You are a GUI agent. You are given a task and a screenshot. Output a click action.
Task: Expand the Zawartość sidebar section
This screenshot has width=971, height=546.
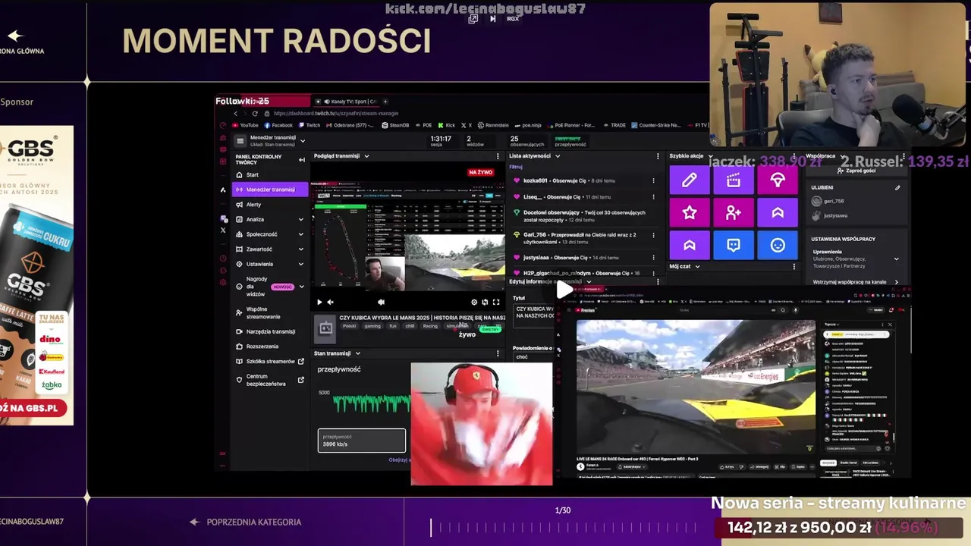pos(301,249)
